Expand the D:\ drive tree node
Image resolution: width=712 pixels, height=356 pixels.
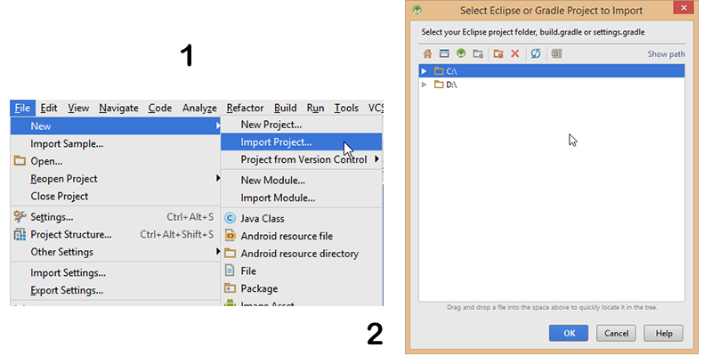pyautogui.click(x=425, y=85)
